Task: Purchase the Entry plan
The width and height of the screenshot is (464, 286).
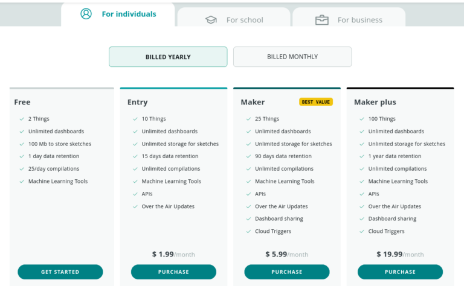Action: coord(174,272)
